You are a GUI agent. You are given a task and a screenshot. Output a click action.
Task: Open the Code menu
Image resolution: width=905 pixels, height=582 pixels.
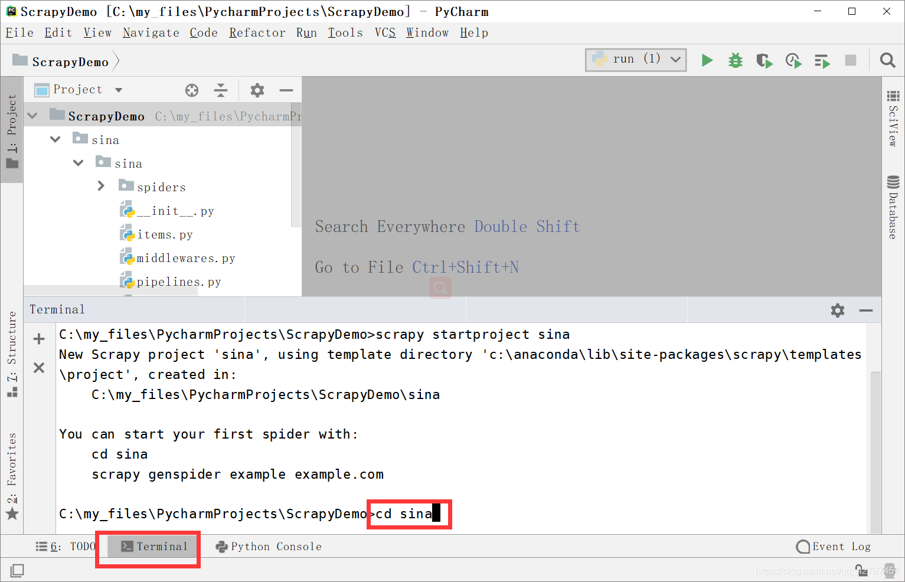204,32
